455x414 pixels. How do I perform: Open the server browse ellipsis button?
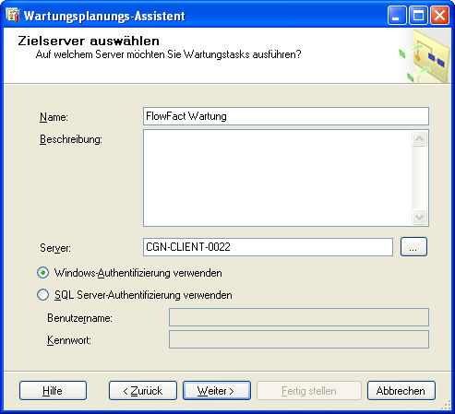tap(413, 247)
